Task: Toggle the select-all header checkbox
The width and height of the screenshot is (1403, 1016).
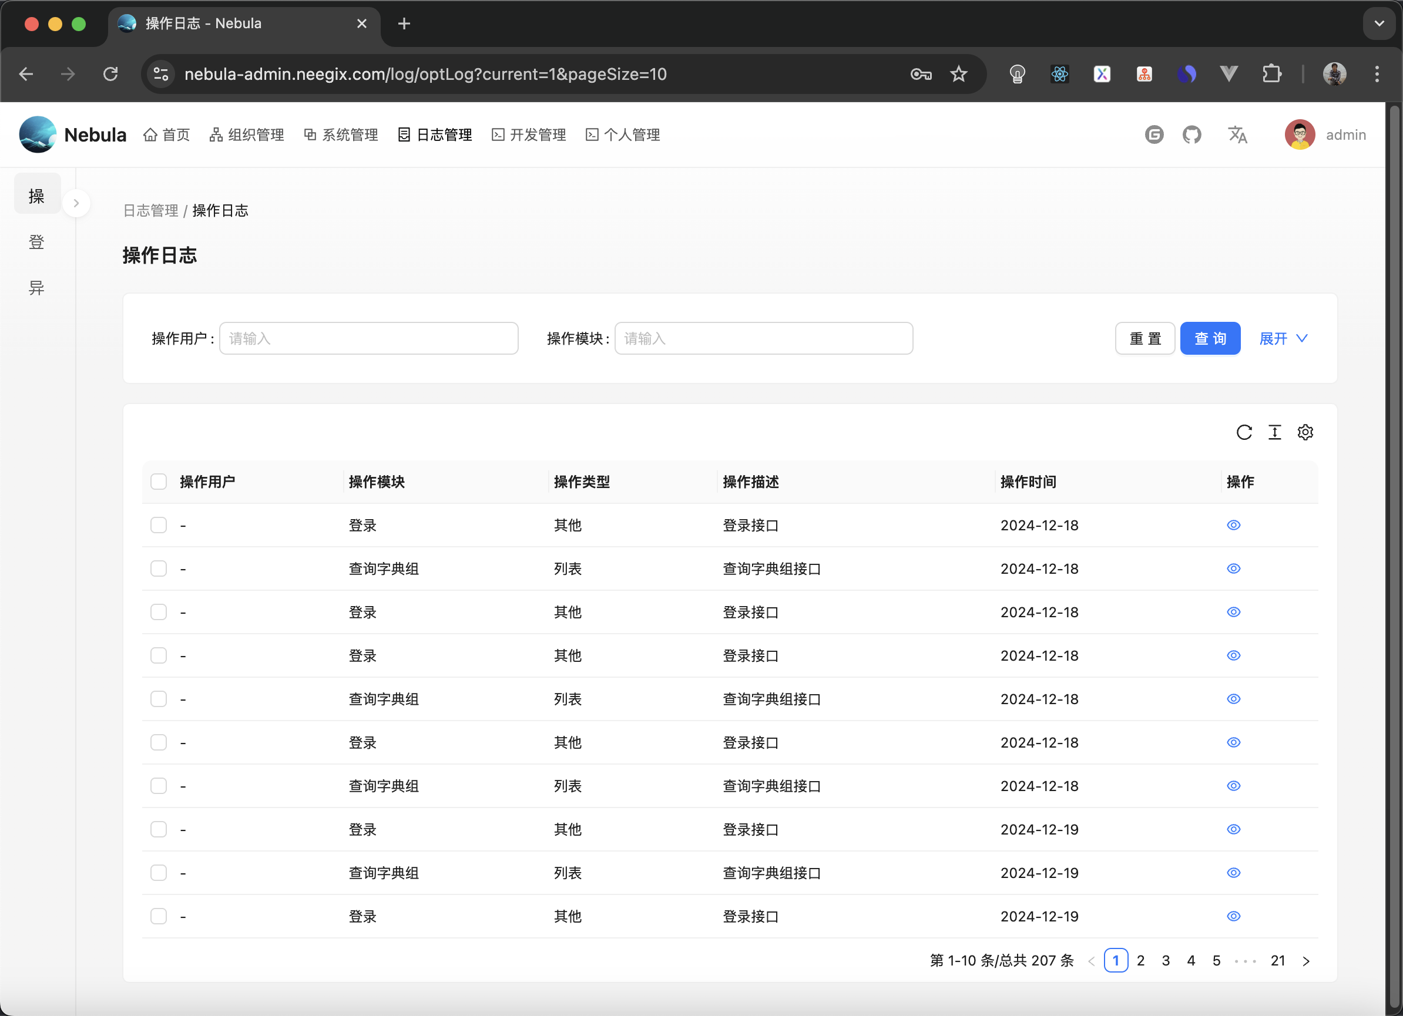Action: pyautogui.click(x=159, y=482)
